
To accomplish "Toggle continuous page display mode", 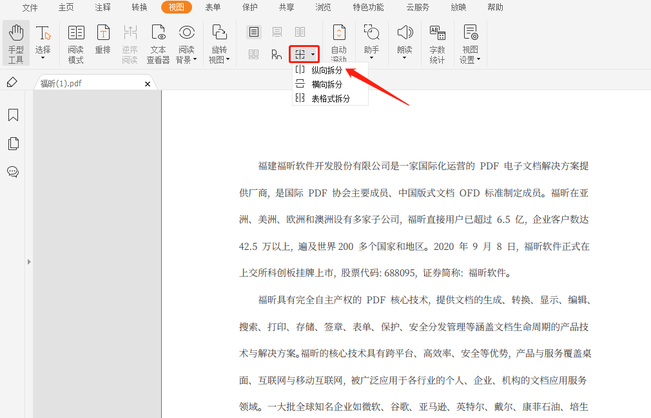I will pyautogui.click(x=276, y=32).
